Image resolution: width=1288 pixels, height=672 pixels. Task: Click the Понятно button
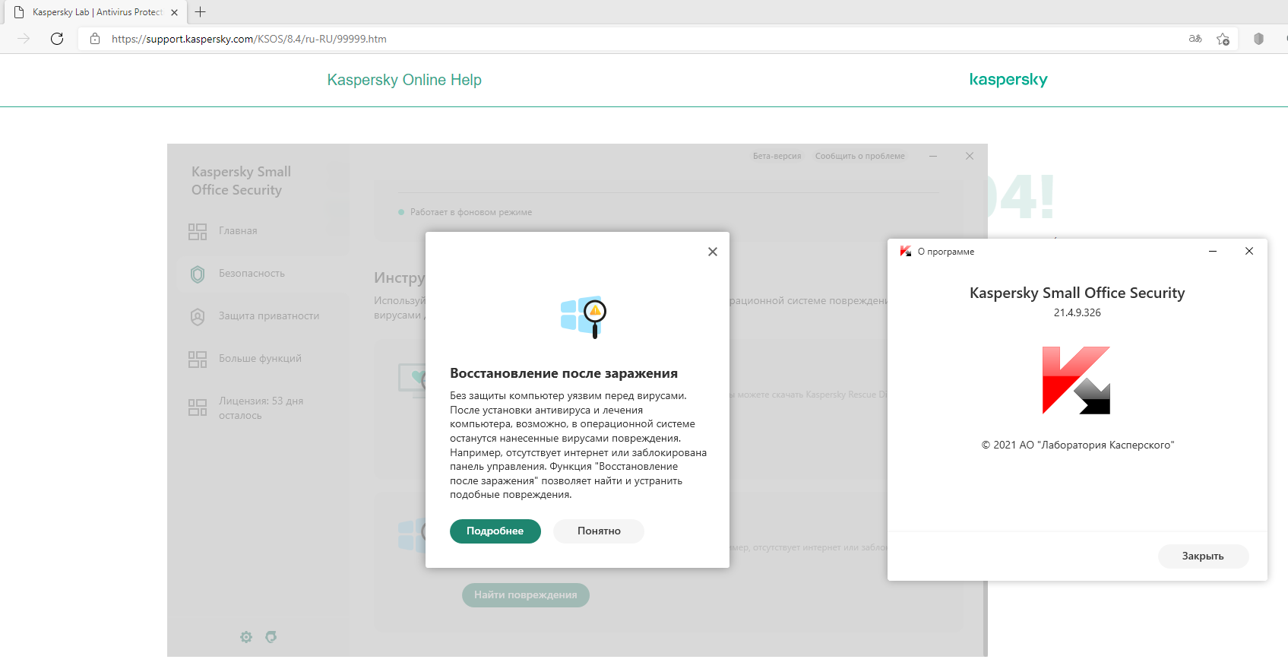click(599, 531)
